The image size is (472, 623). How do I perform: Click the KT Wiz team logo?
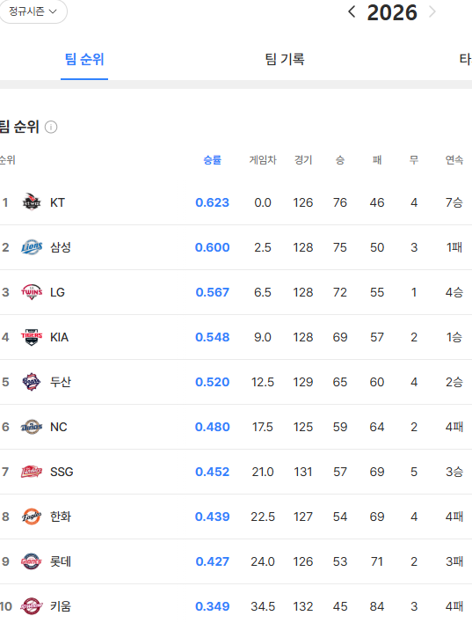click(x=32, y=202)
